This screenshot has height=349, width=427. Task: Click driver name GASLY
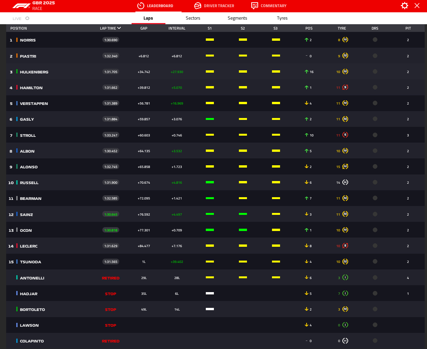(x=27, y=120)
